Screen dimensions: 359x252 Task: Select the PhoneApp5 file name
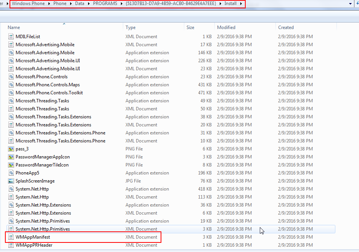[x=27, y=173]
